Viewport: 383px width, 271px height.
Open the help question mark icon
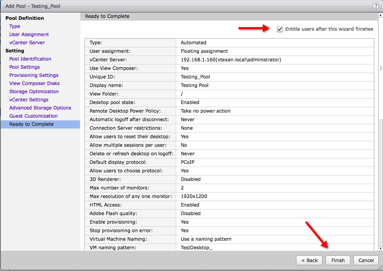coord(376,6)
